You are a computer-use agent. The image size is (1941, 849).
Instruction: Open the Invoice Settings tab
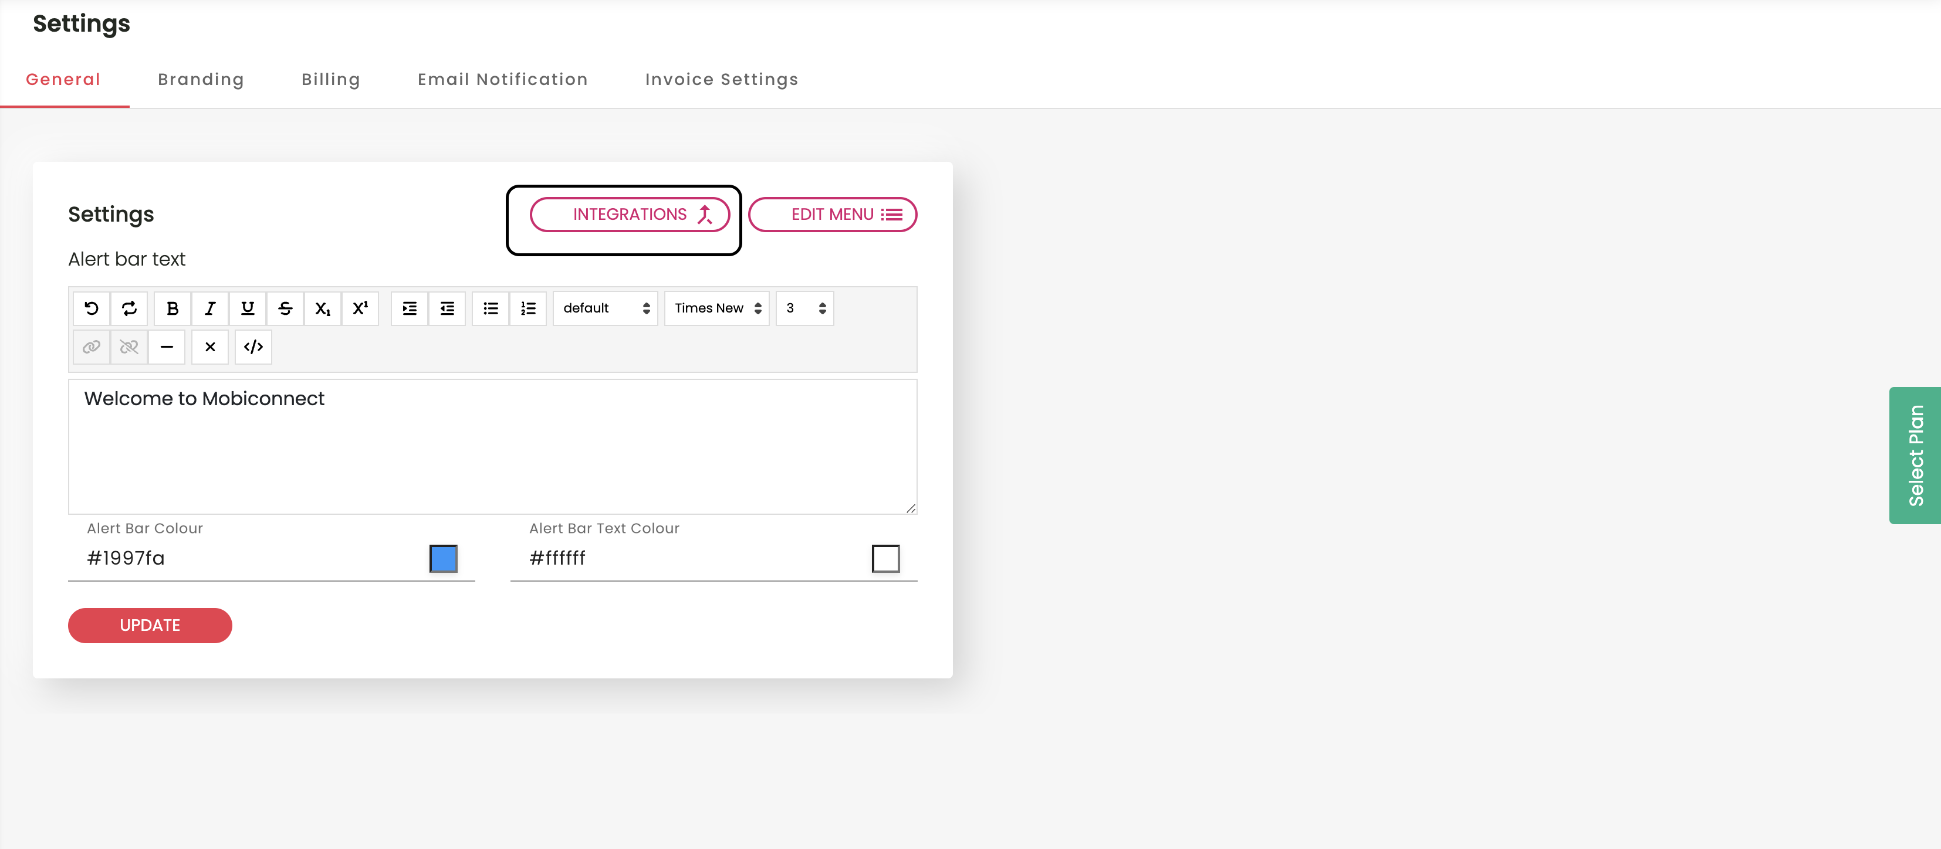pyautogui.click(x=721, y=80)
